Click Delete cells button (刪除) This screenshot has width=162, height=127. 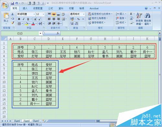click(x=121, y=18)
